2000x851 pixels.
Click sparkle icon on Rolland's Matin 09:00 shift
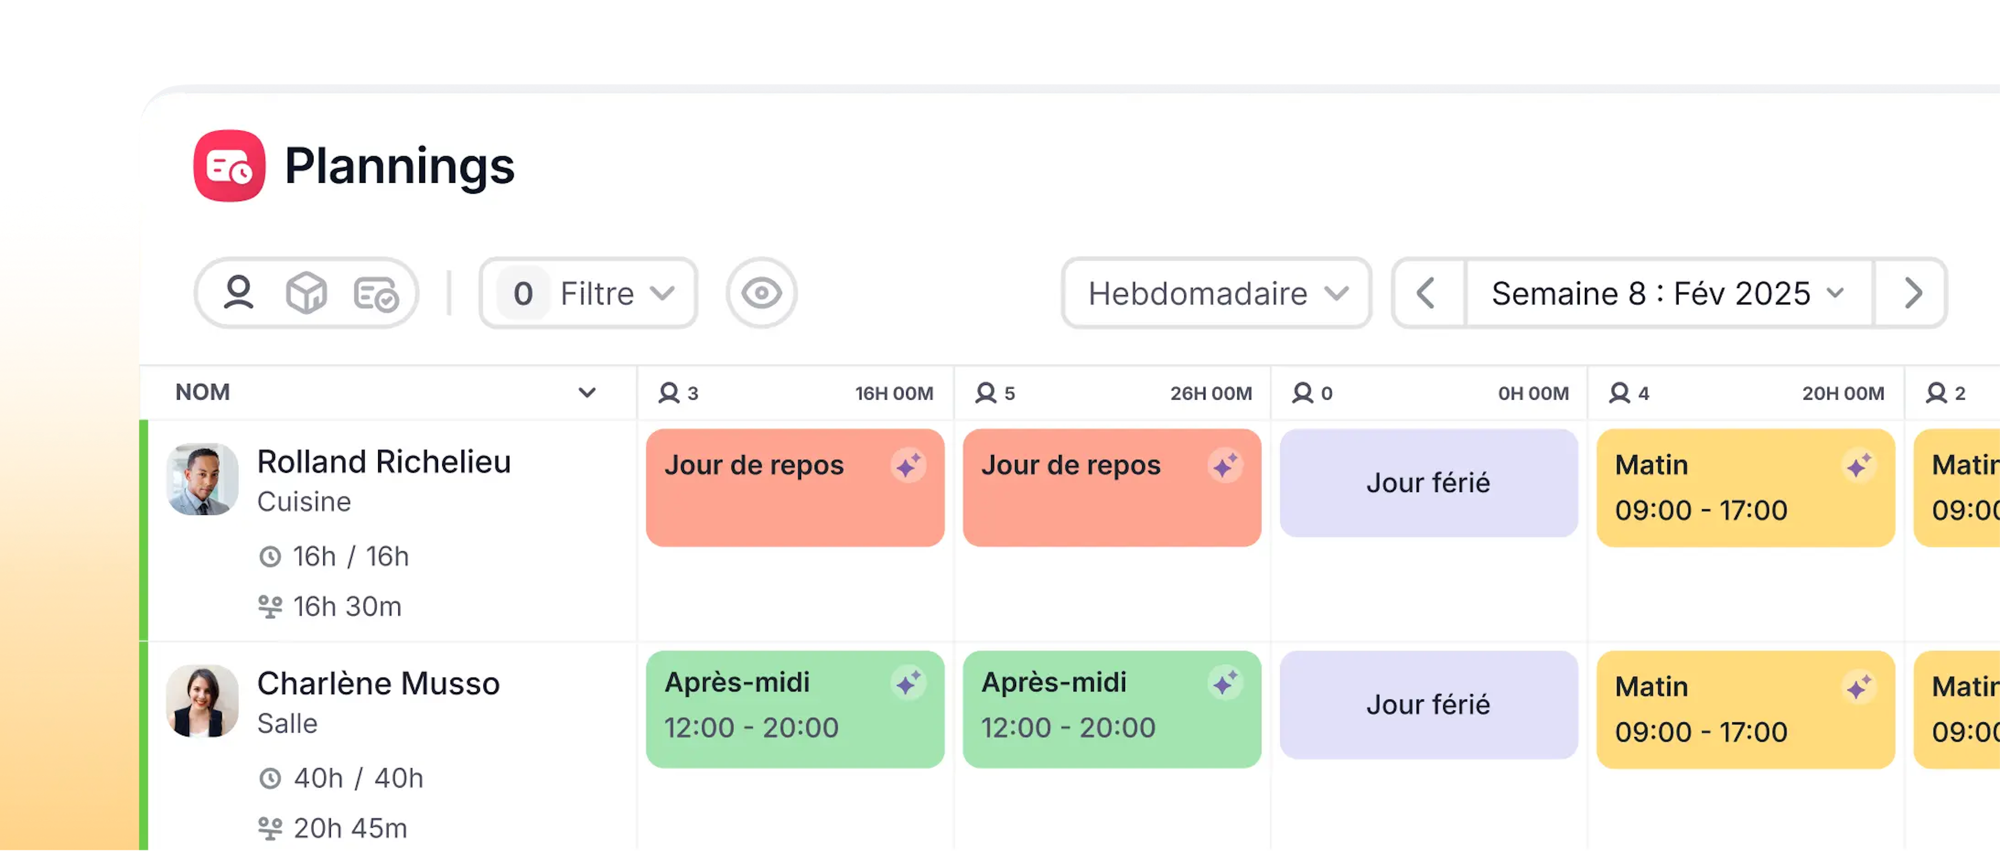(1859, 466)
